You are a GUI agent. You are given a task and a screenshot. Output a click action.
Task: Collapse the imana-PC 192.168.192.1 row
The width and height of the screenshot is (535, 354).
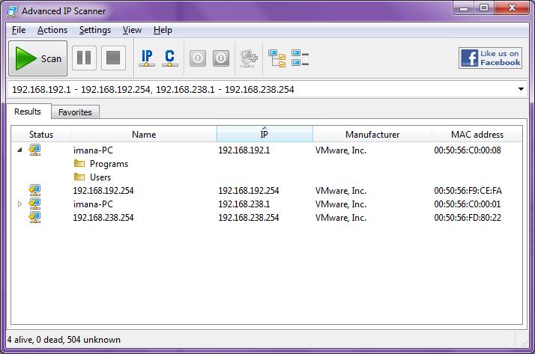pyautogui.click(x=19, y=150)
